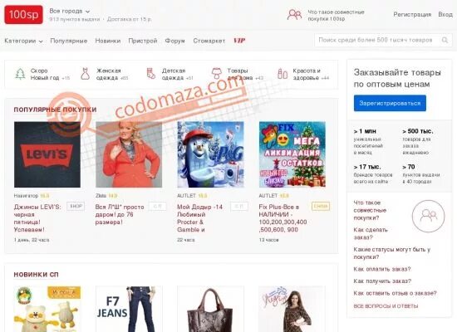Open the lamp icon for home goods

pos(216,74)
